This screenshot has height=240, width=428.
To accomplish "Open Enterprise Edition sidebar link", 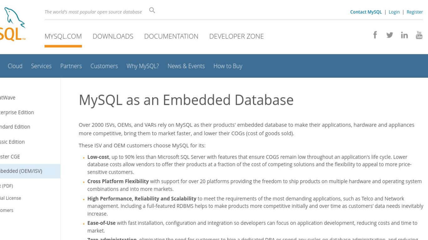I will pos(17,112).
